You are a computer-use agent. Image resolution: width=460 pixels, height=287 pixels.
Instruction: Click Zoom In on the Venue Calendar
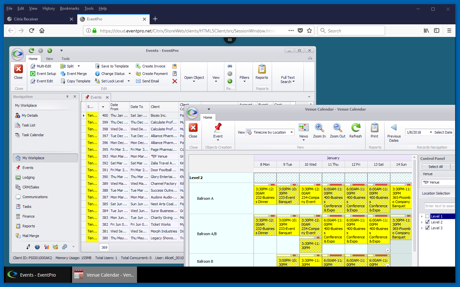tap(319, 131)
